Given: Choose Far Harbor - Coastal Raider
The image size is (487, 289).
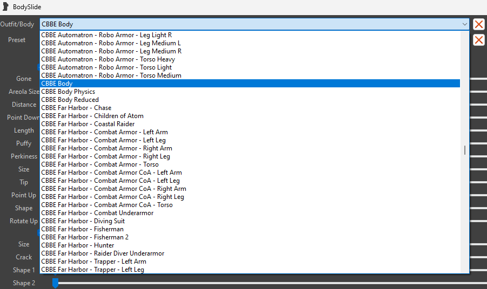Looking at the screenshot, I should pyautogui.click(x=250, y=123).
